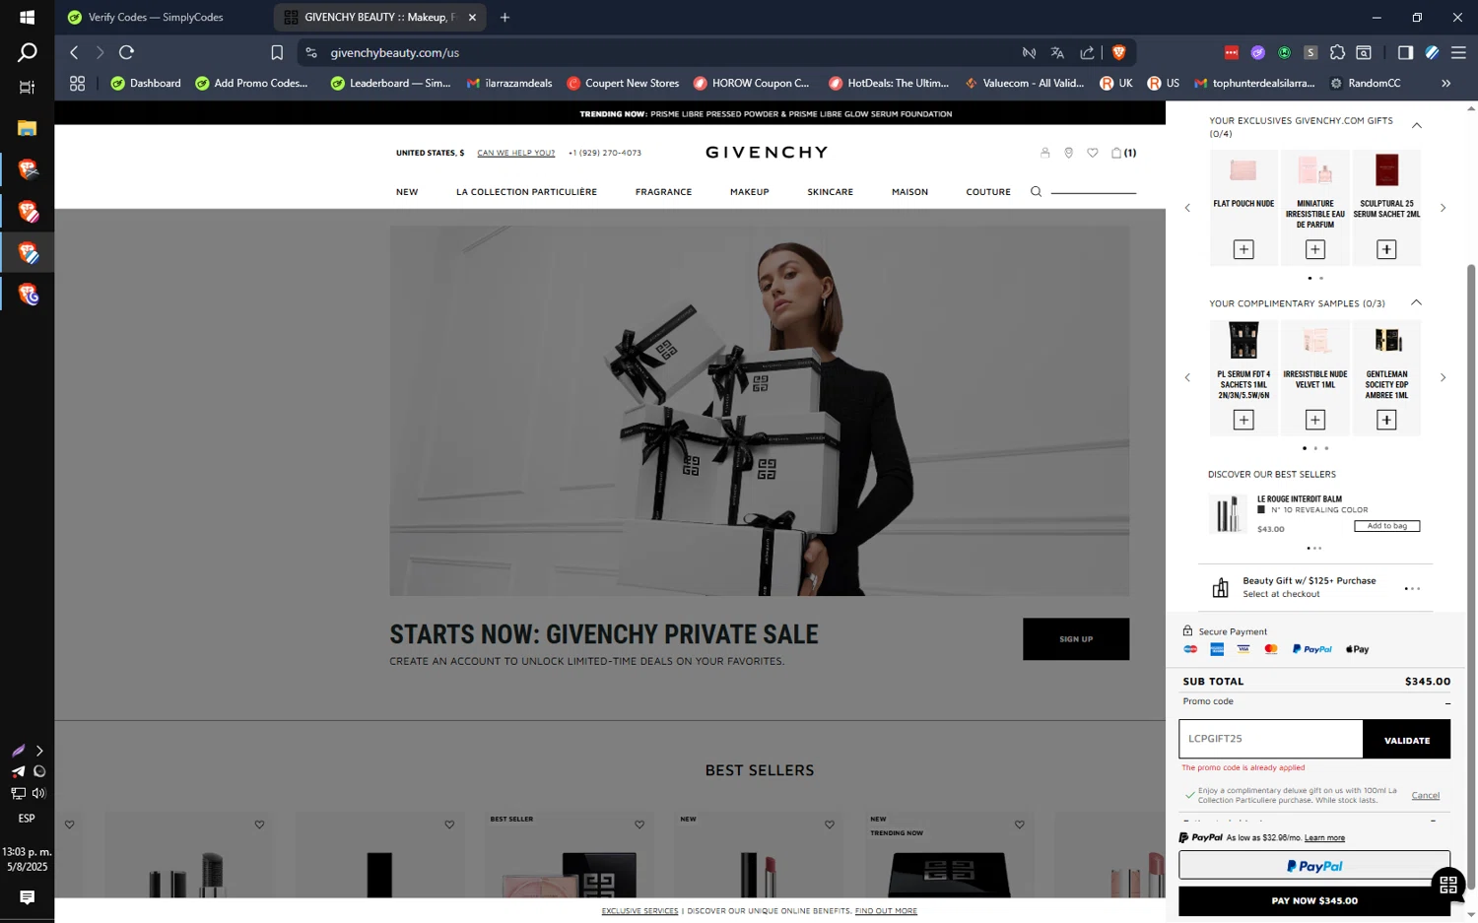Add Gentleman Society EDP Ambree sample

1386,420
